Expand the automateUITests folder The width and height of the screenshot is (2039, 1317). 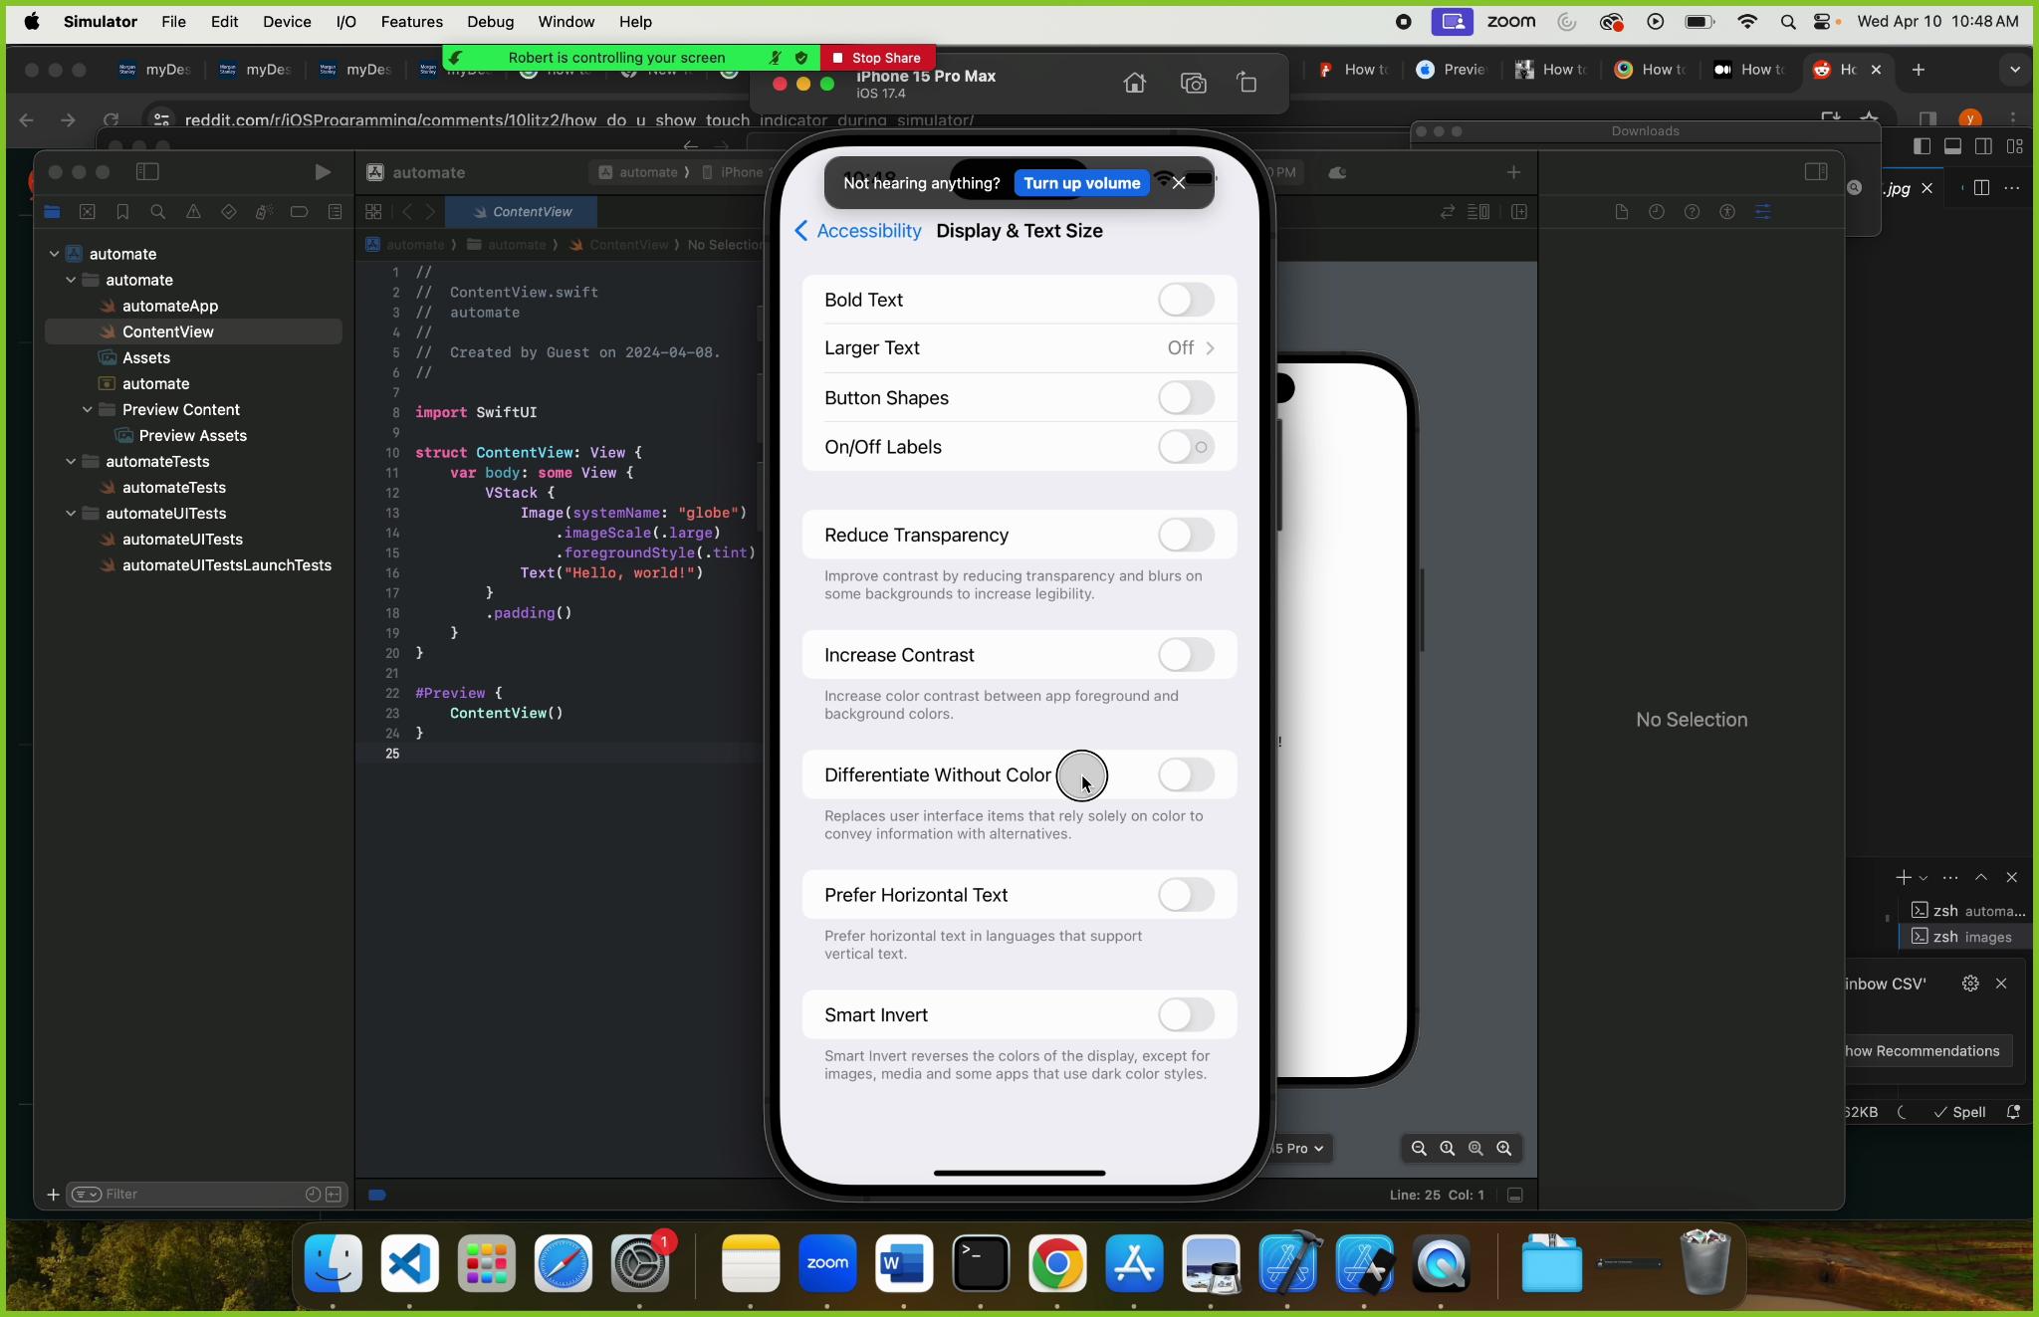(x=70, y=513)
